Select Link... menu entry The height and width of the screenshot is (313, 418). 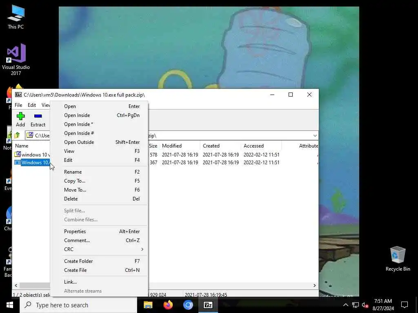99,282
